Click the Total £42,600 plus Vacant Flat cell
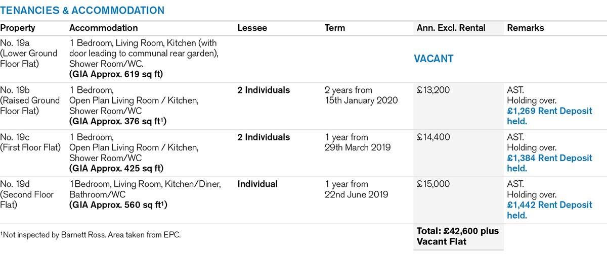The height and width of the screenshot is (255, 607). [x=457, y=236]
